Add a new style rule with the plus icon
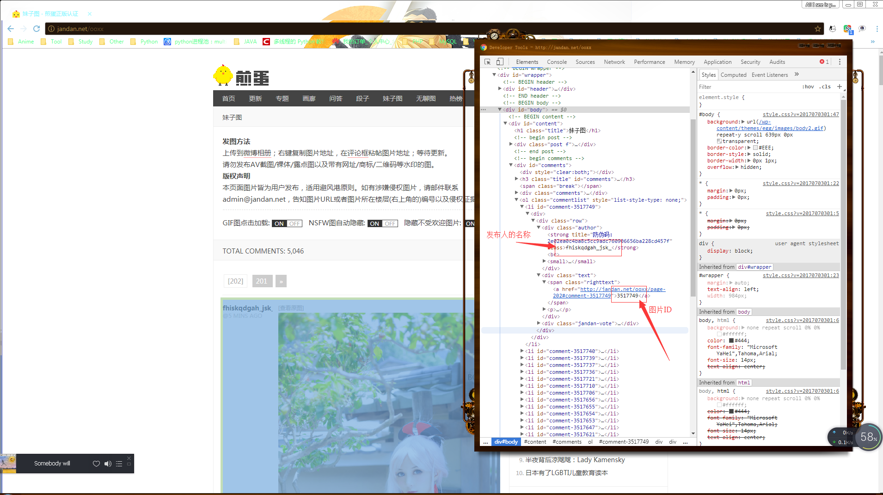Viewport: 883px width, 495px height. point(840,87)
